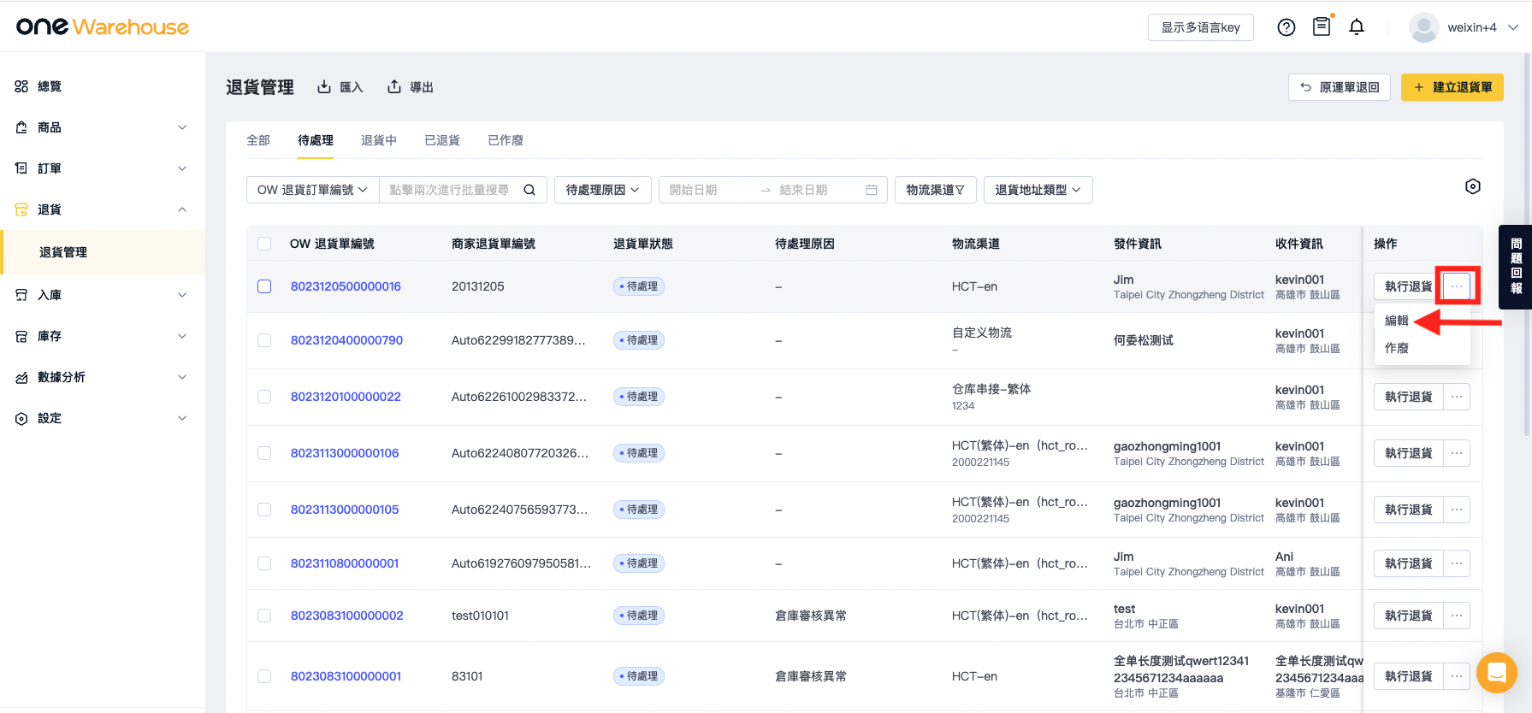Viewport: 1532px width, 713px height.
Task: Click the 庫存 sidebar icon
Action: [x=21, y=336]
